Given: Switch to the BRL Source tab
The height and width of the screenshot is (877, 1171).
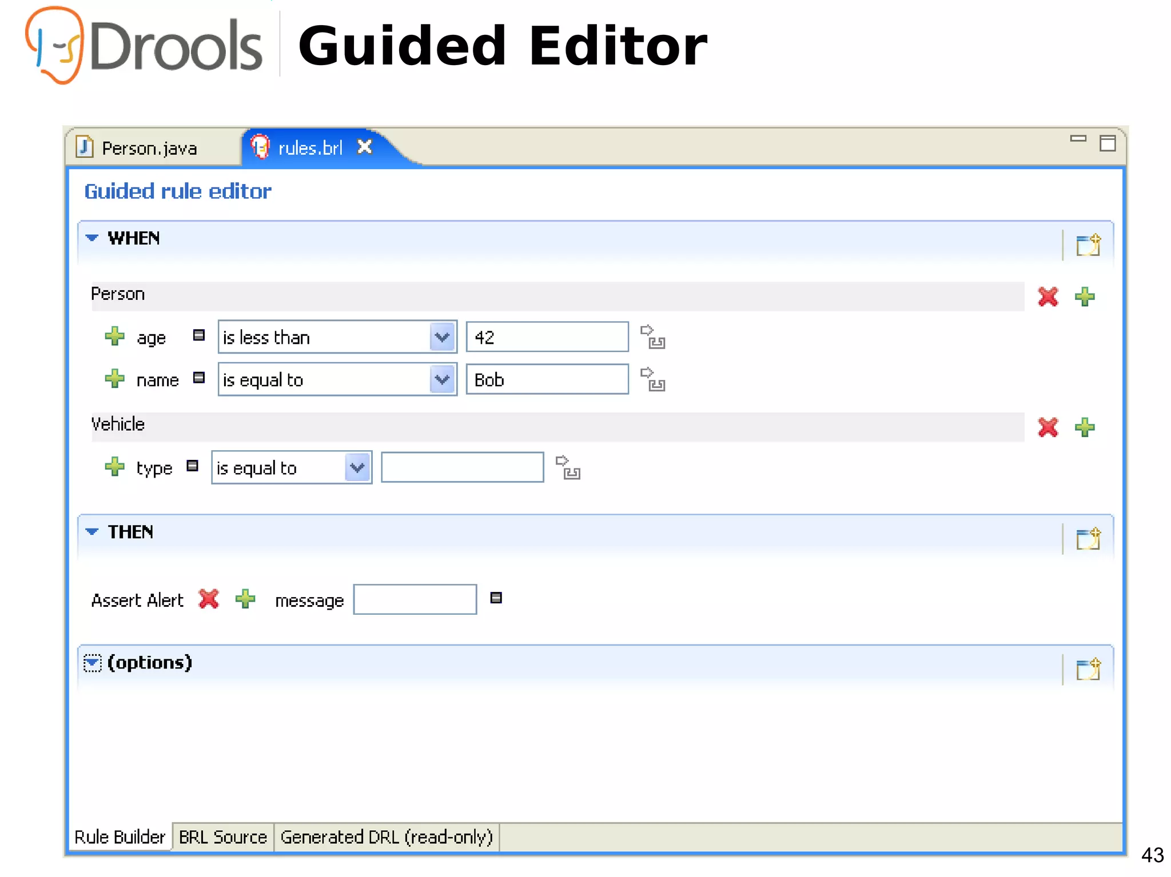Looking at the screenshot, I should click(223, 837).
